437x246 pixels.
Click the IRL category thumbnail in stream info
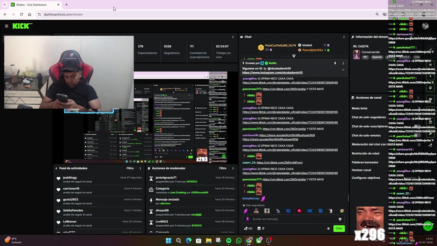[x=356, y=55]
